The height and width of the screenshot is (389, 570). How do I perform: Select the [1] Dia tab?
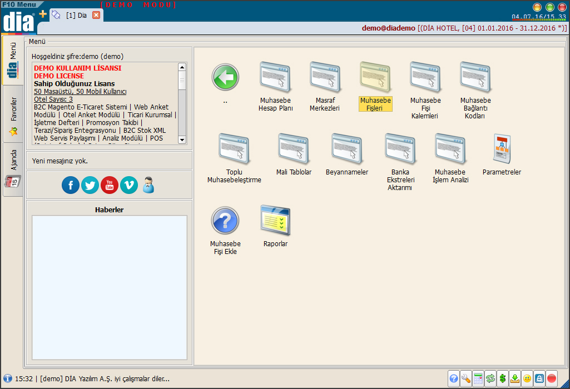[76, 15]
